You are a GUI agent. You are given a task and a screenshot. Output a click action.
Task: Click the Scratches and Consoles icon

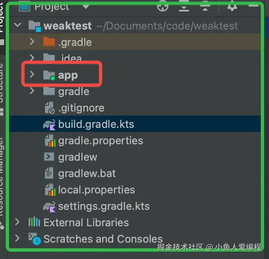click(x=34, y=239)
